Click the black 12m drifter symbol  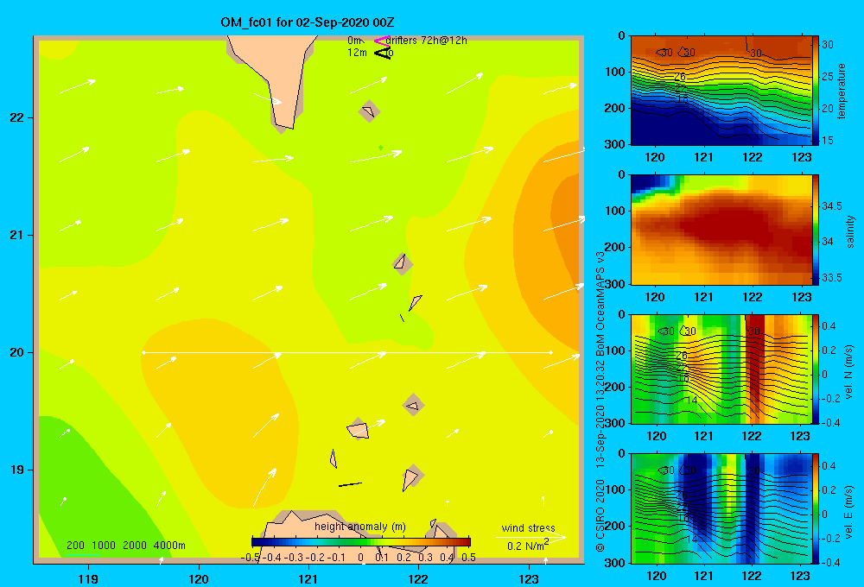[x=382, y=53]
